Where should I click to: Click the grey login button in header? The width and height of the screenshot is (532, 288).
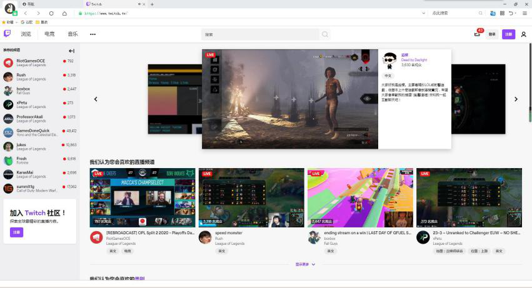coord(492,34)
